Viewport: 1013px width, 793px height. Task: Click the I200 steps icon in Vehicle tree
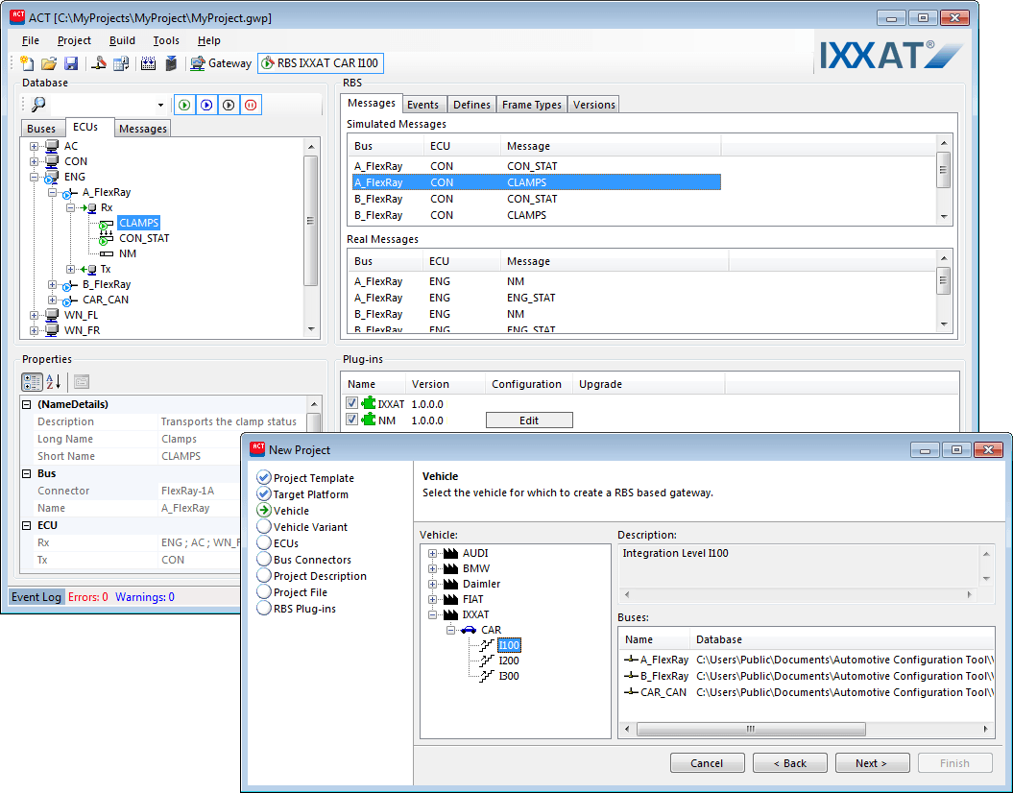coord(487,661)
